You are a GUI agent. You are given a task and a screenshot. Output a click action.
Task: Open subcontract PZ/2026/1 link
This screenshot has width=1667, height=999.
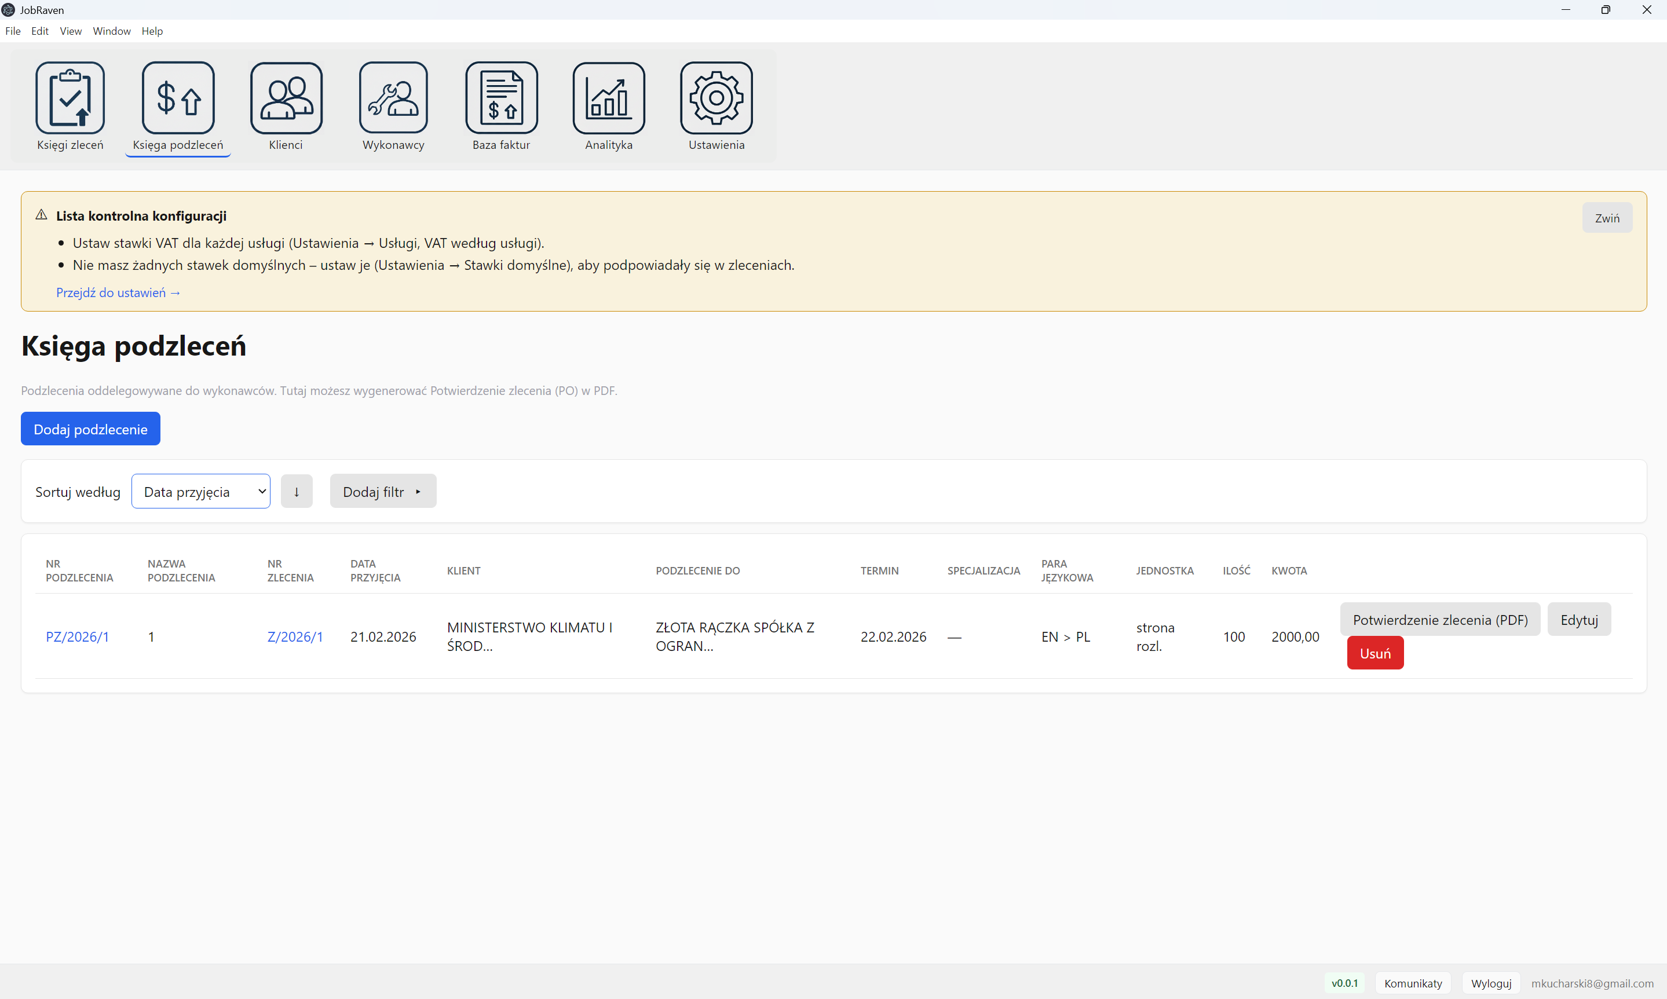coord(77,637)
